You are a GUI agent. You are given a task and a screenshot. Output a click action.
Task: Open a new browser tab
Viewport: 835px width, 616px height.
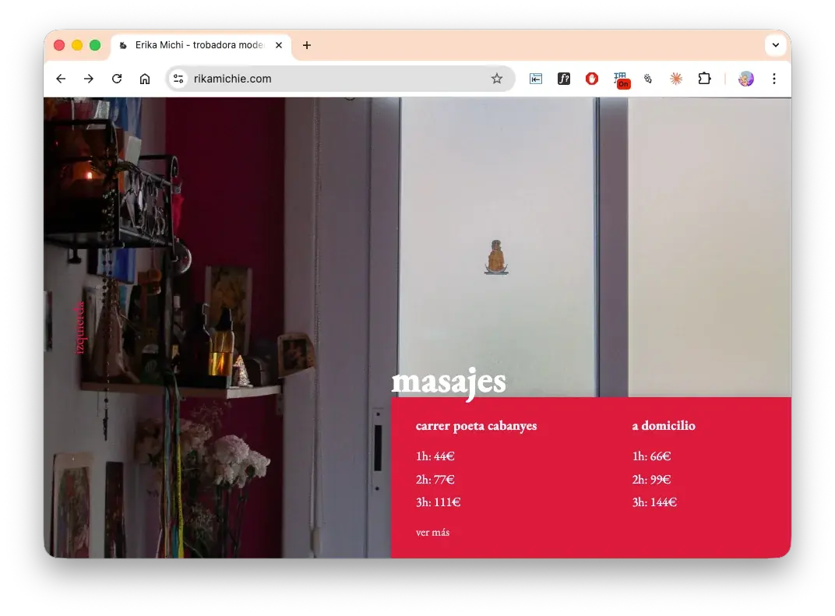point(307,45)
